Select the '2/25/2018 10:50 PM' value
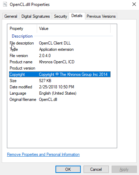The image size is (139, 175). 57,87
